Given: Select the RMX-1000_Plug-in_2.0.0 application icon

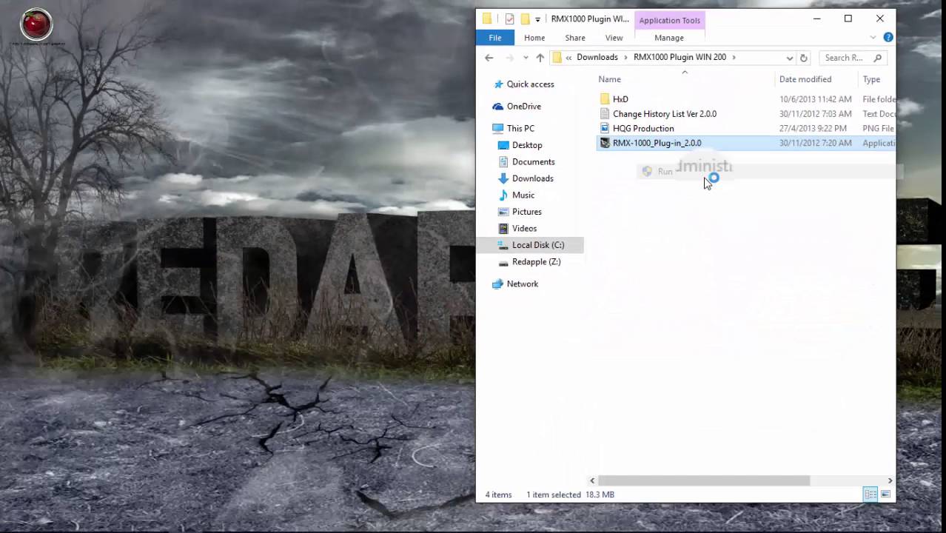Looking at the screenshot, I should (x=605, y=144).
